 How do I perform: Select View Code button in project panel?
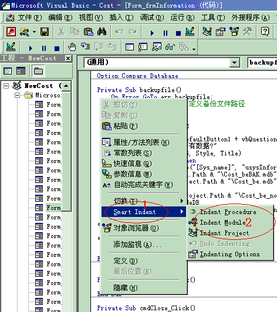(8, 71)
